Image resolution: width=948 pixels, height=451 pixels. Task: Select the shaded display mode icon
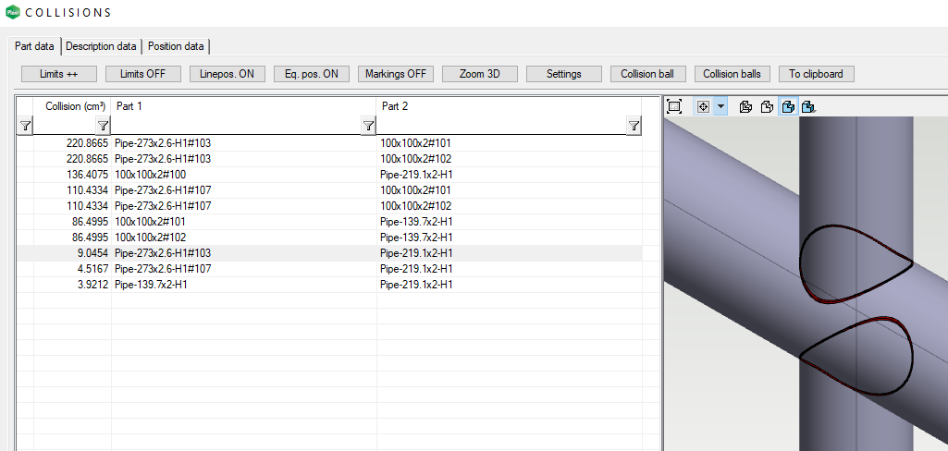(787, 106)
